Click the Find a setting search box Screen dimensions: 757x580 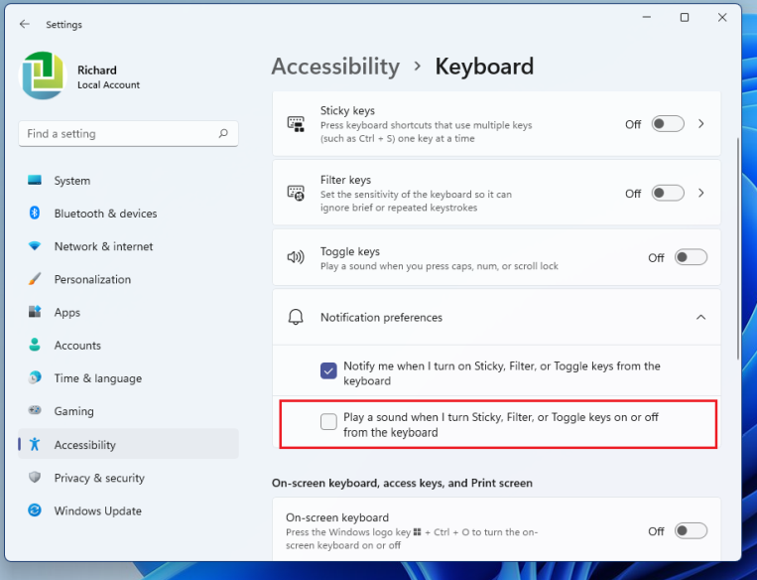[x=117, y=134]
